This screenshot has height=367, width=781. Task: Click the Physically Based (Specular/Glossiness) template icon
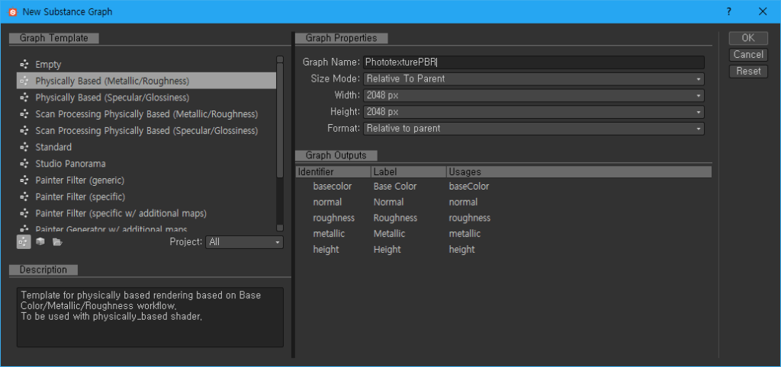click(x=24, y=97)
